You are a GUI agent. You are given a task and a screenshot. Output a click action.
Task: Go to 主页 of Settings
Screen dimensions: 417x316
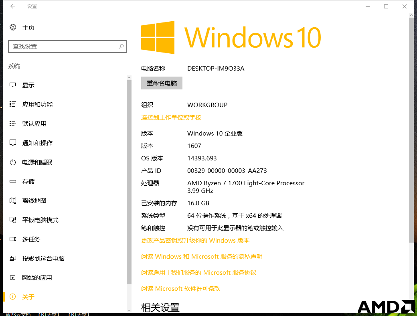pos(28,27)
